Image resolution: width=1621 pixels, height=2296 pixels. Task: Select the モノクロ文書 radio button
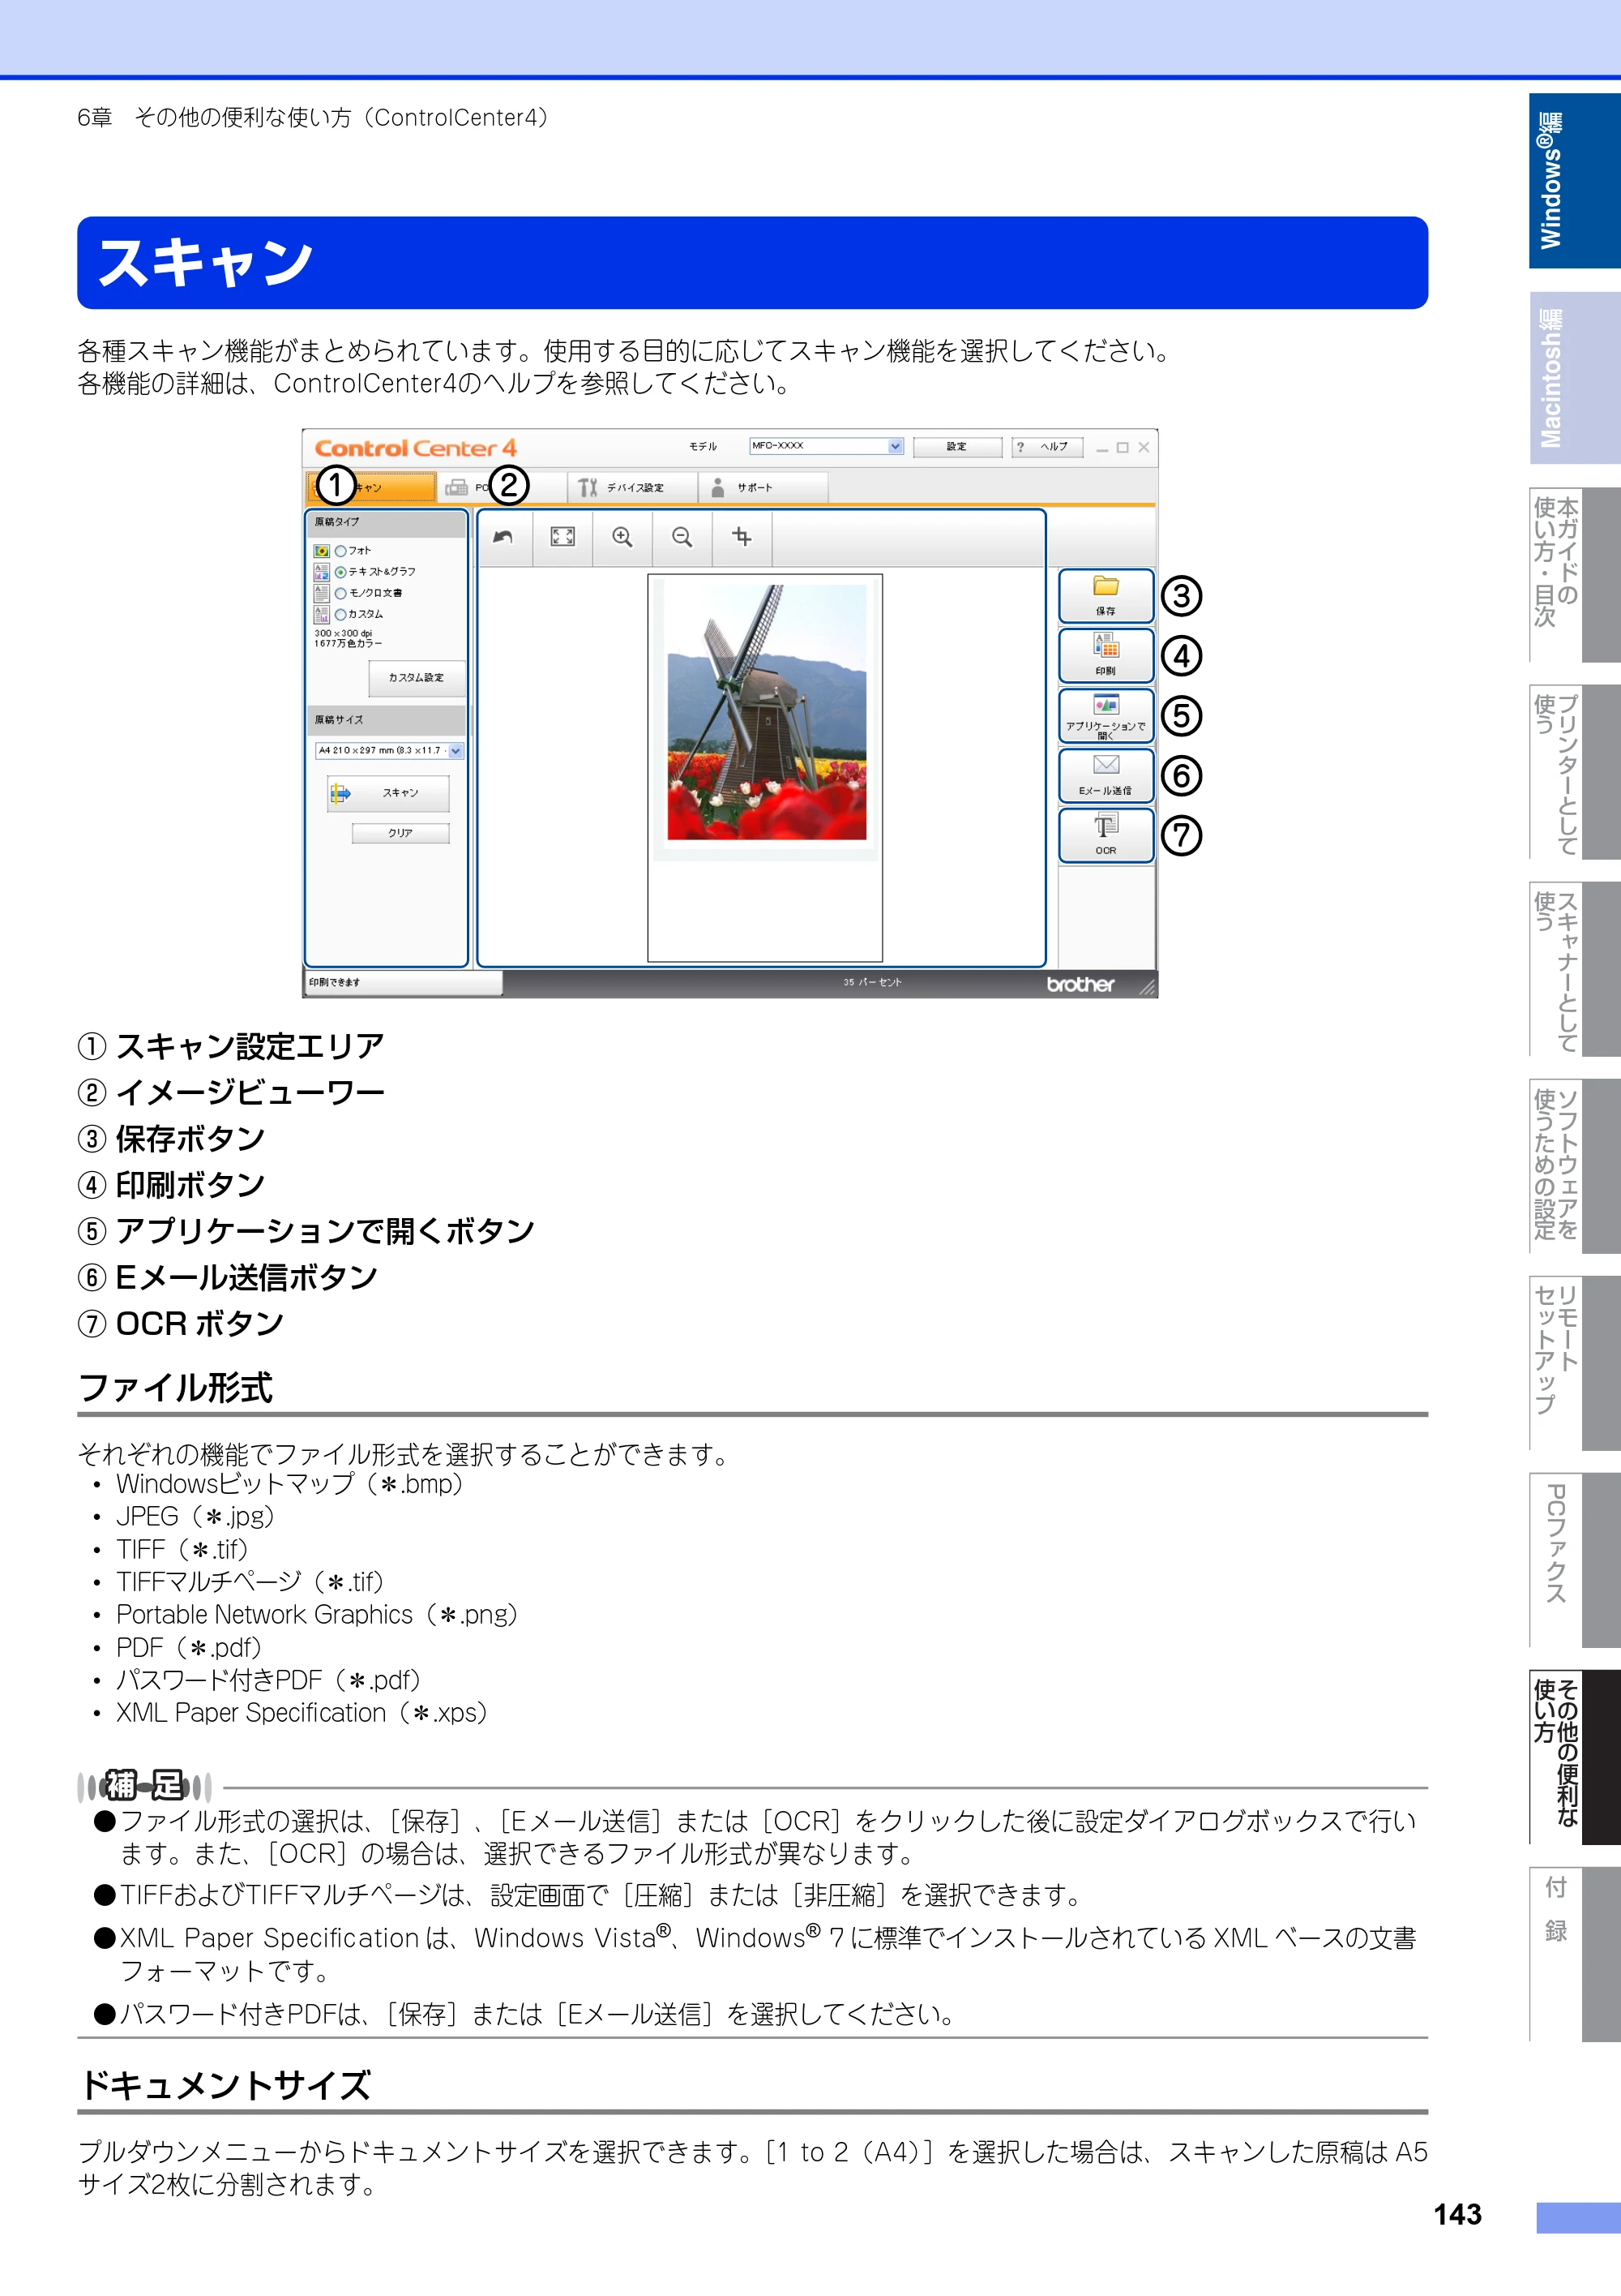pyautogui.click(x=340, y=593)
